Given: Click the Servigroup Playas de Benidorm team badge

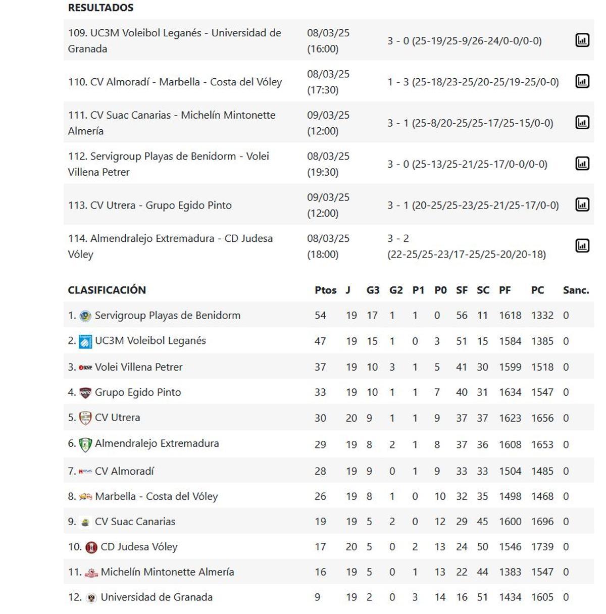Looking at the screenshot, I should (85, 315).
